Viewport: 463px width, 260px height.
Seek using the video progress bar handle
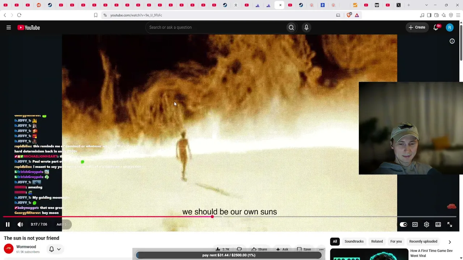(x=212, y=217)
